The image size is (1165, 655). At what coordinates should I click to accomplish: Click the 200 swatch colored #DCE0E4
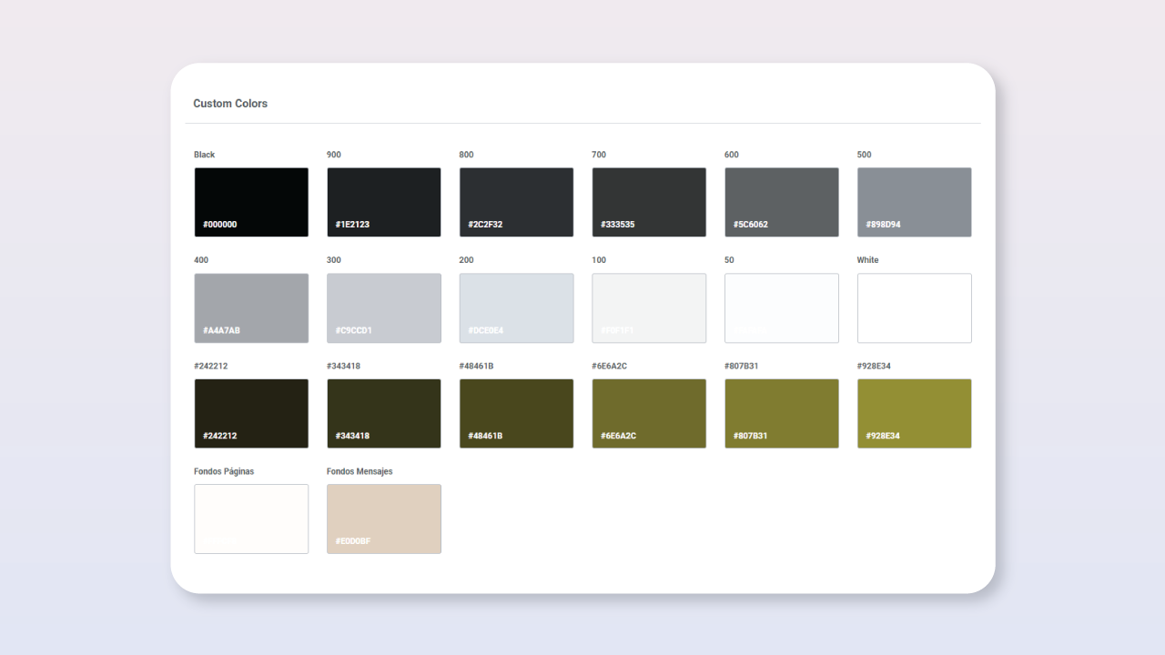(x=516, y=308)
